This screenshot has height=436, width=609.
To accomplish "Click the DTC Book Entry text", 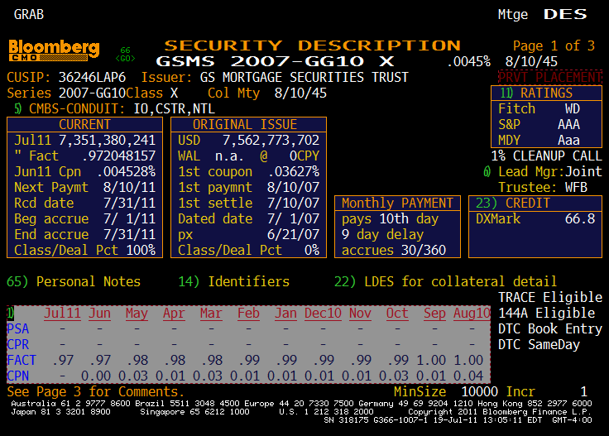I will (x=550, y=328).
